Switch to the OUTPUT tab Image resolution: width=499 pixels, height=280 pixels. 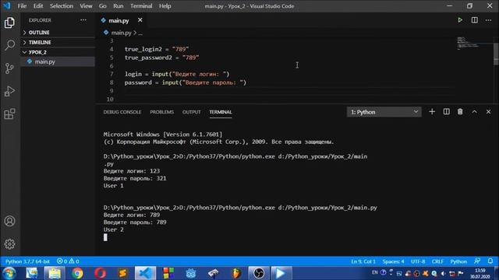coord(191,112)
